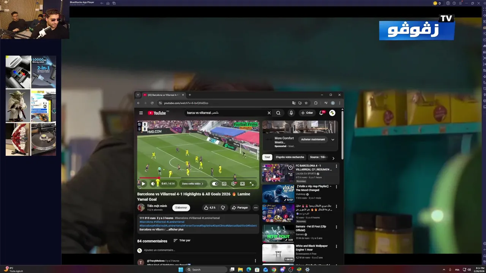Open the Violin x Hip Hop Playlist video
Viewport: 486px width, 273px height.
coord(278,193)
